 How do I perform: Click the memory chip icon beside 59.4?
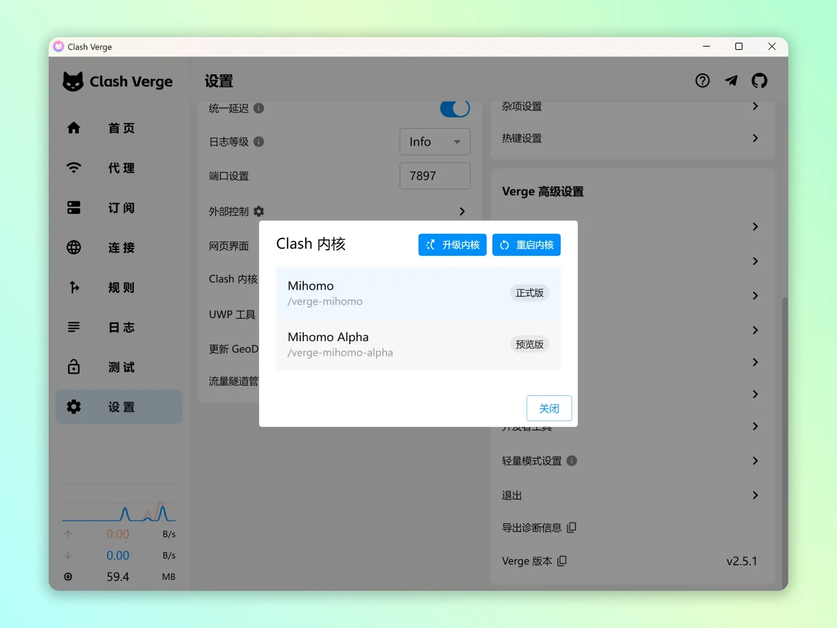[68, 577]
